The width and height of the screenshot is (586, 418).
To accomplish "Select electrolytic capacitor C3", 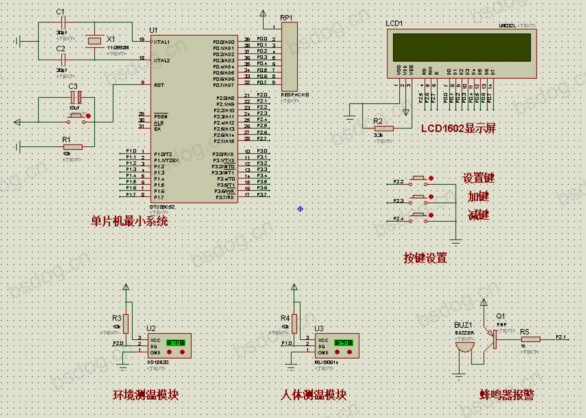I will click(76, 97).
